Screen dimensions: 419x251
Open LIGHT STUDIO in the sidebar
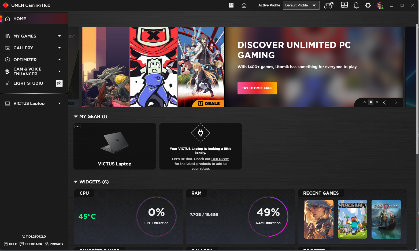[x=28, y=83]
